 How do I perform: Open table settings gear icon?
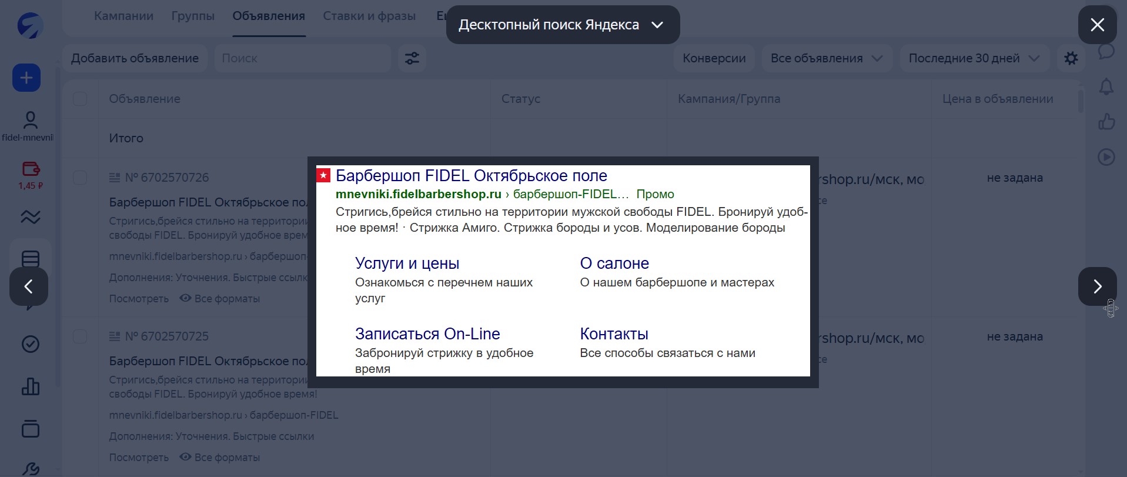pyautogui.click(x=1071, y=58)
